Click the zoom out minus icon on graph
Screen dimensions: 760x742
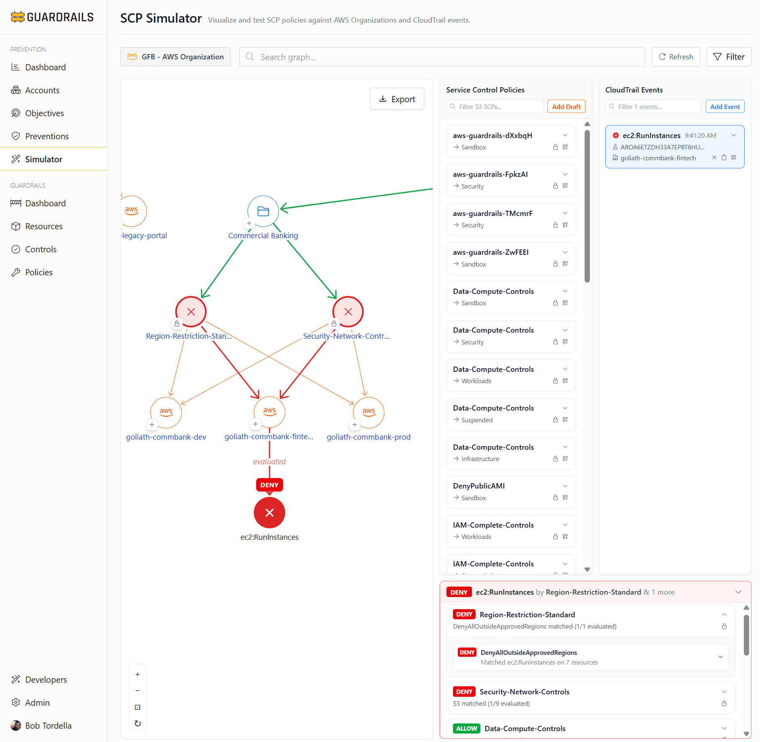pyautogui.click(x=137, y=691)
